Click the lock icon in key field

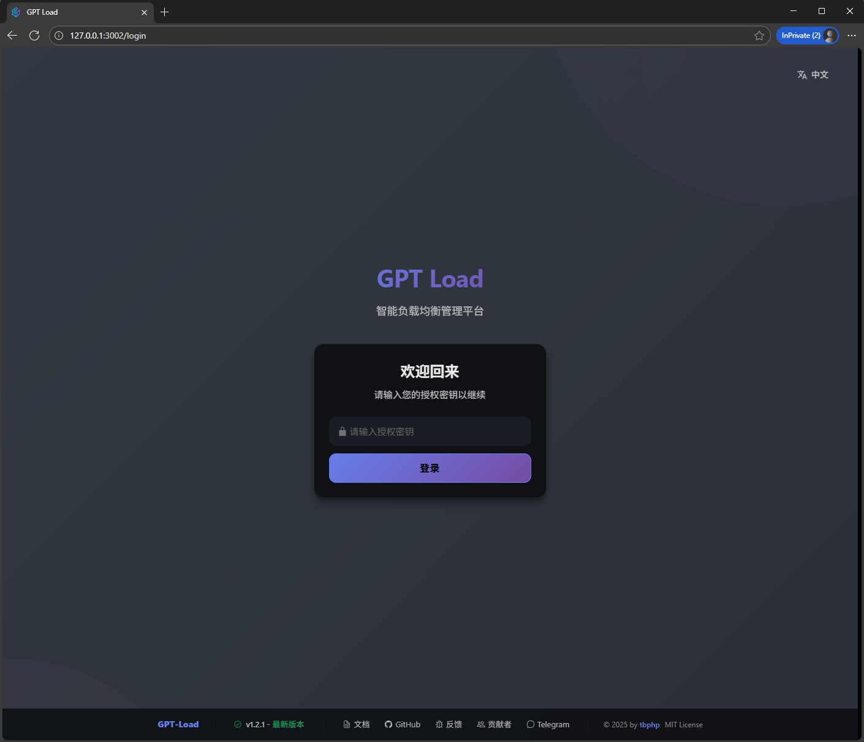[x=343, y=431]
